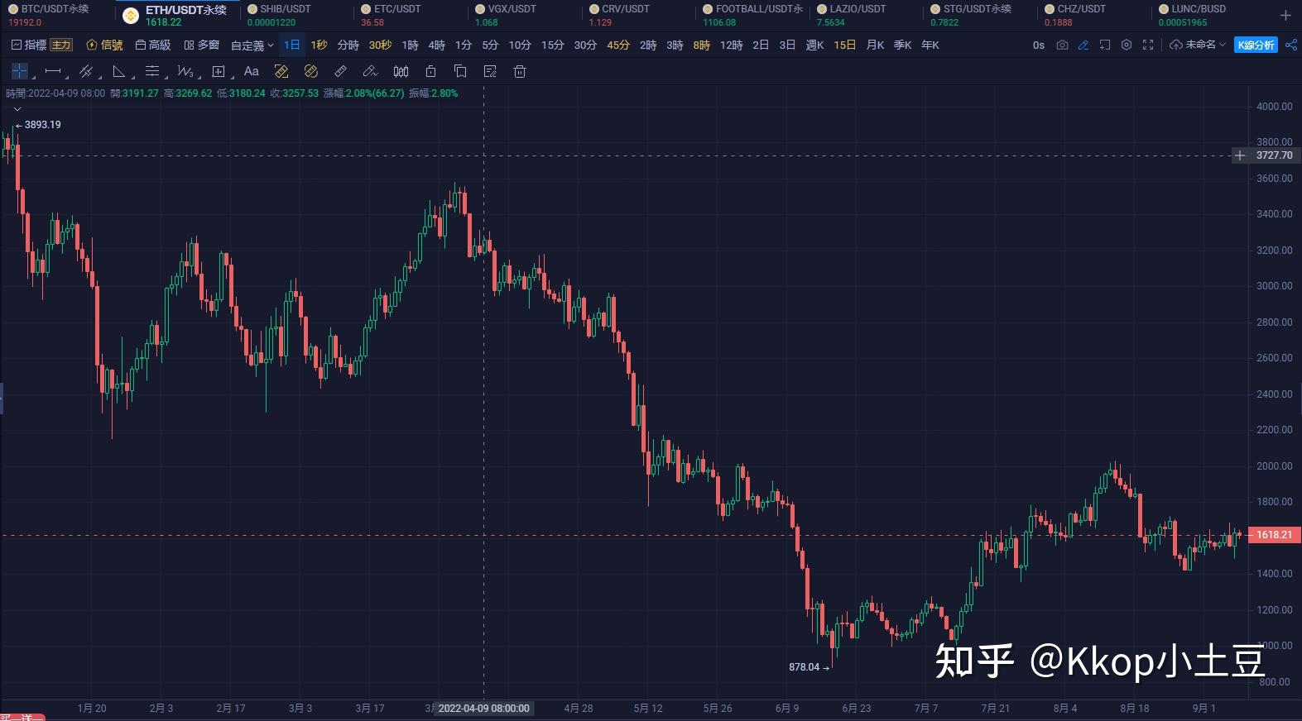Select the gray ruler measurement tool

[341, 71]
